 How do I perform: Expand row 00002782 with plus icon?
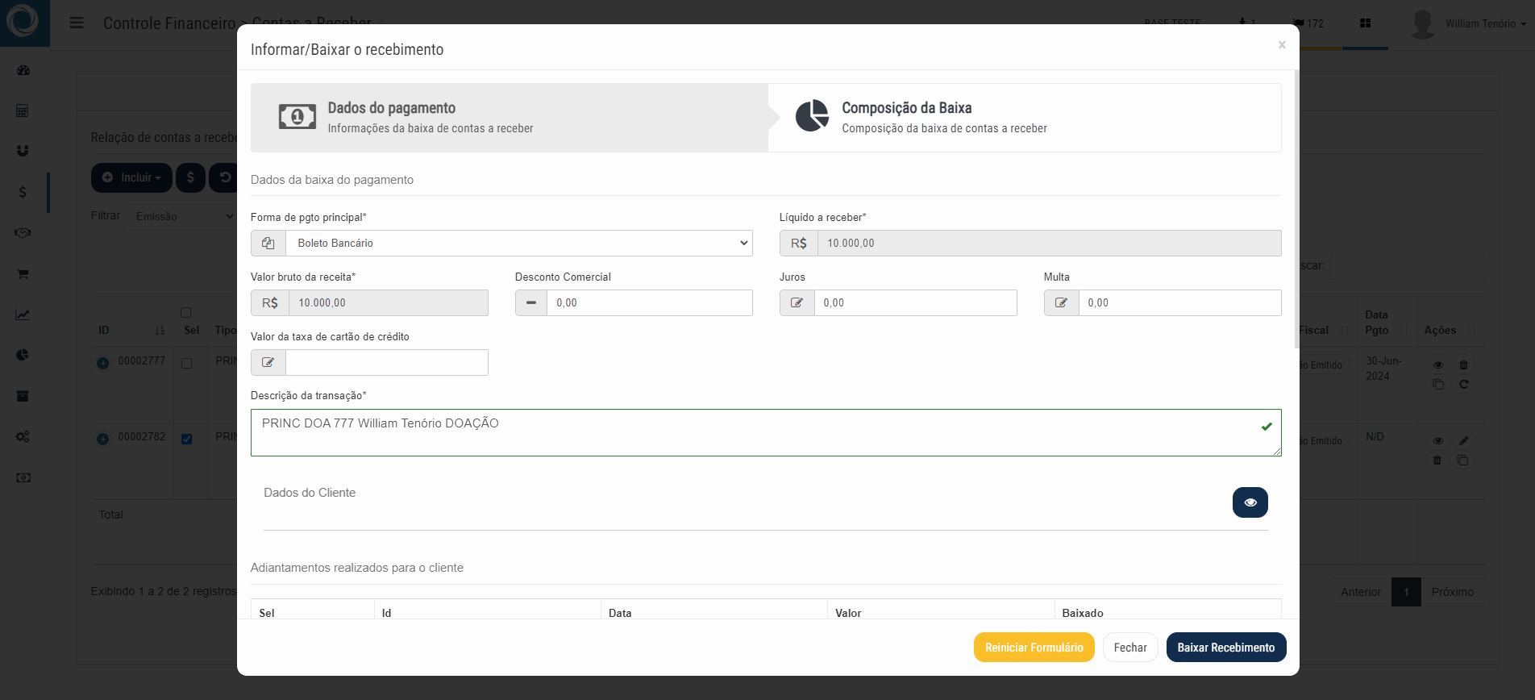[x=103, y=440]
